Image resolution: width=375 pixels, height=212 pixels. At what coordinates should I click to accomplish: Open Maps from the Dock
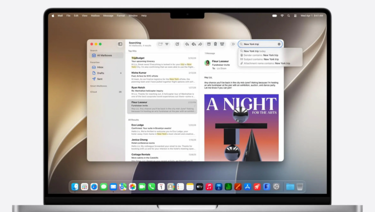pos(123,187)
